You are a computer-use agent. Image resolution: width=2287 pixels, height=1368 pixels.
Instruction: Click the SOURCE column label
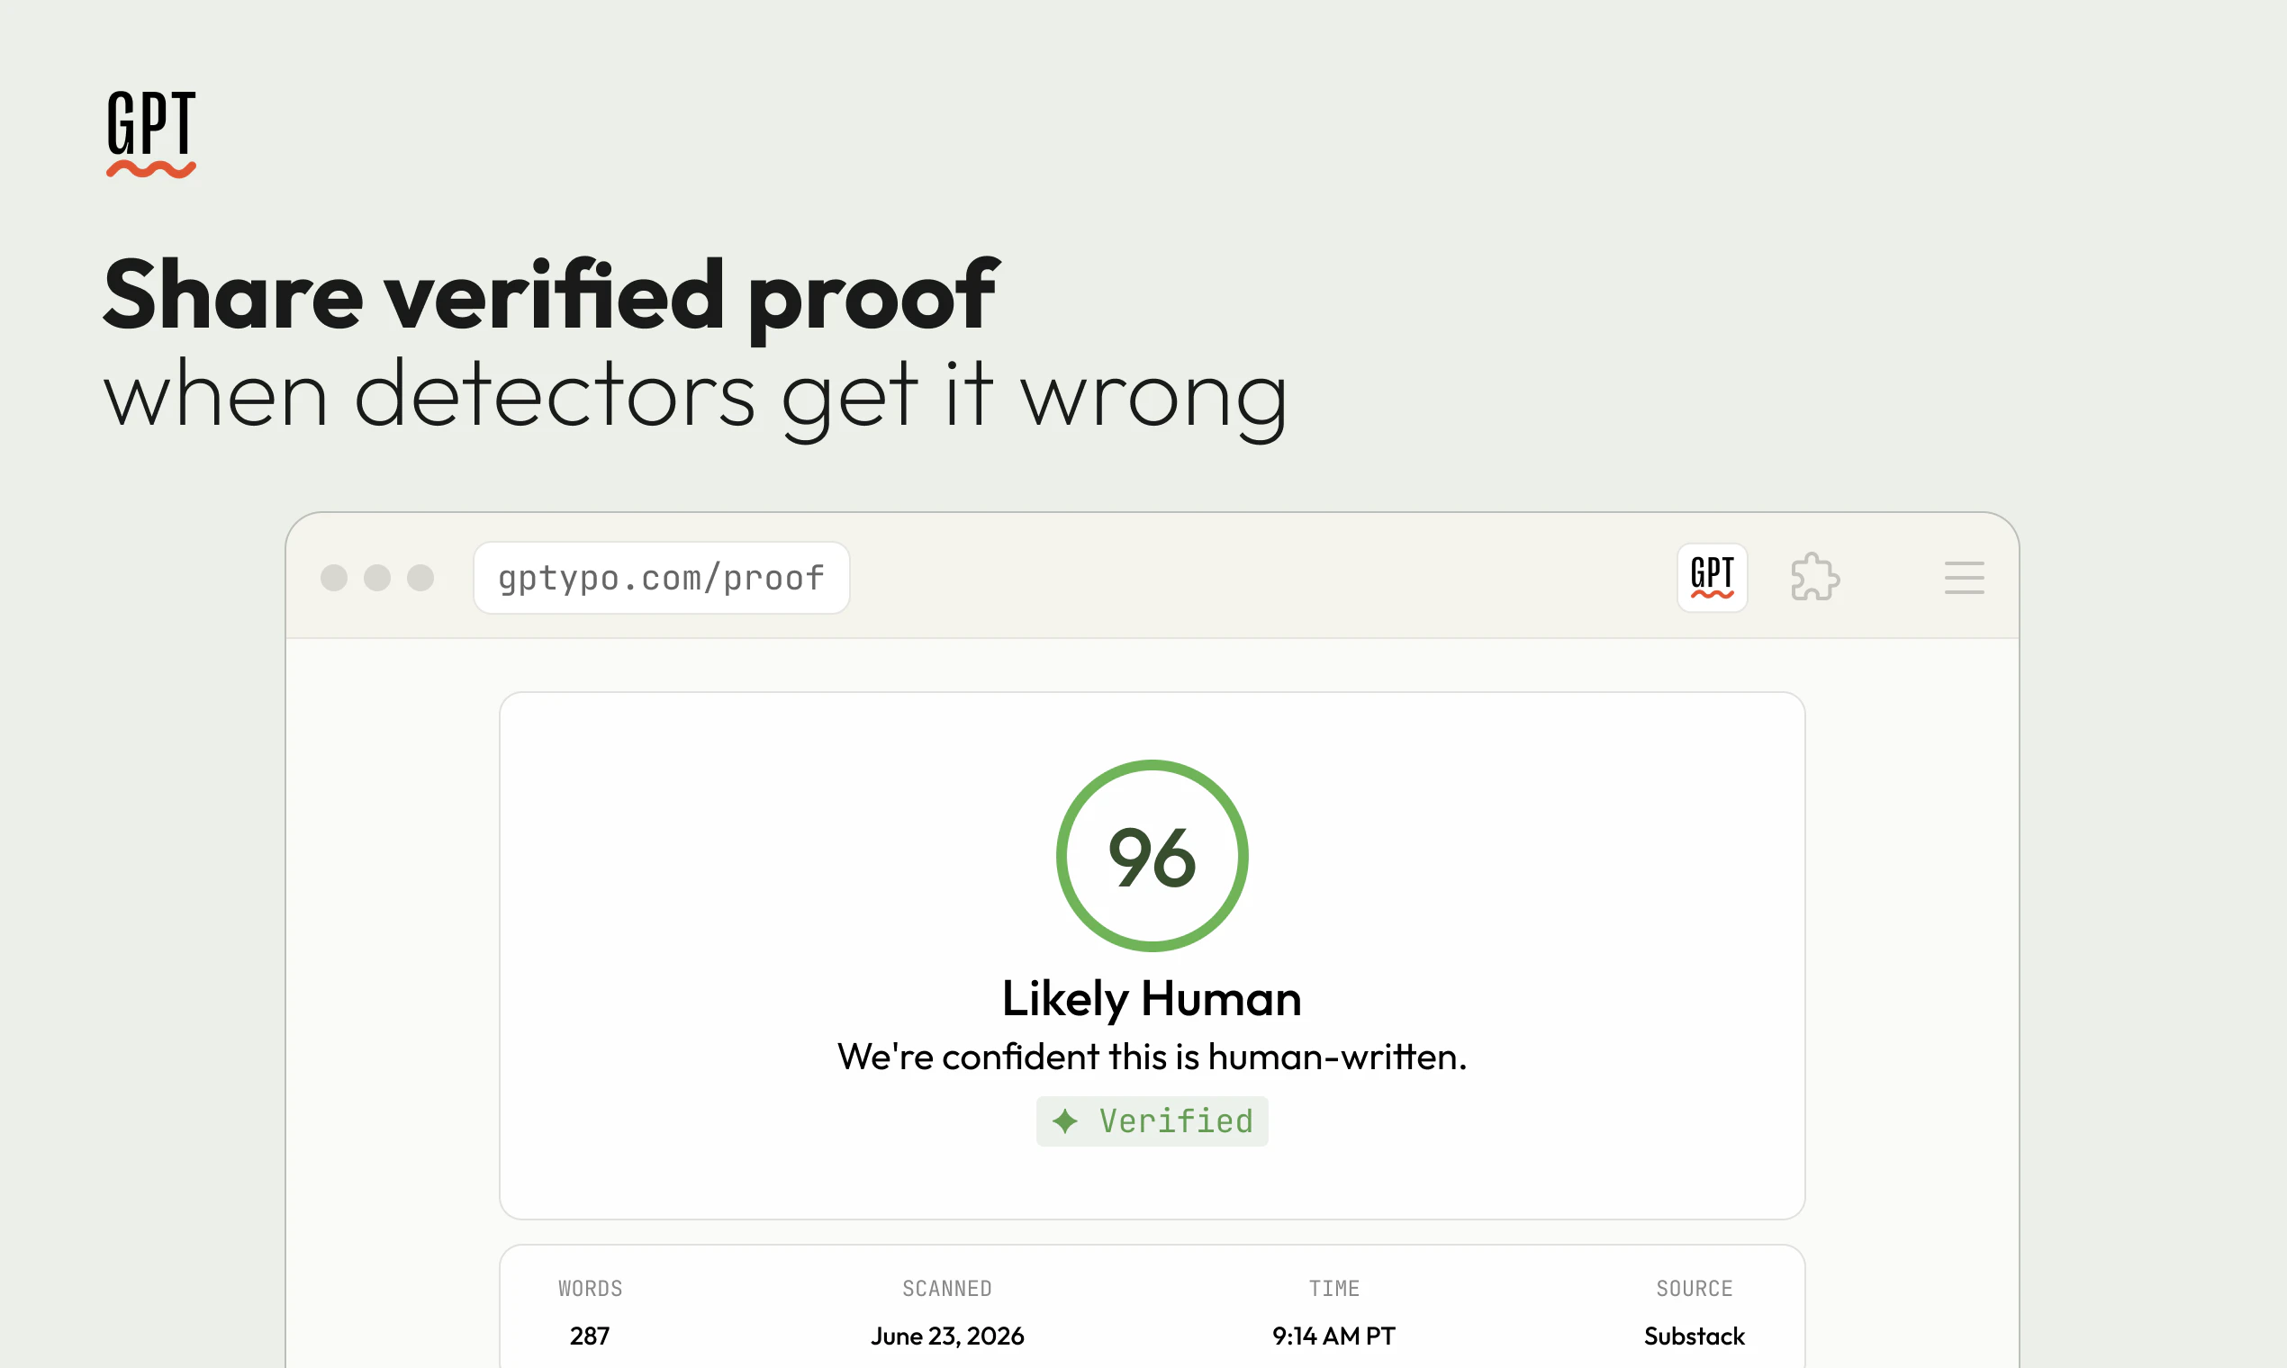[1694, 1288]
